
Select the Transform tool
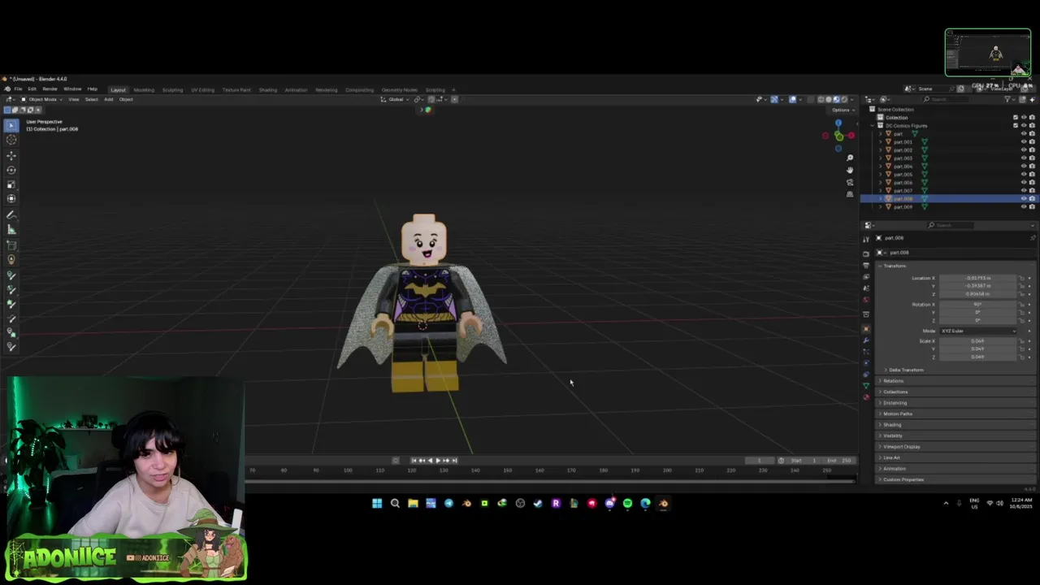11,199
